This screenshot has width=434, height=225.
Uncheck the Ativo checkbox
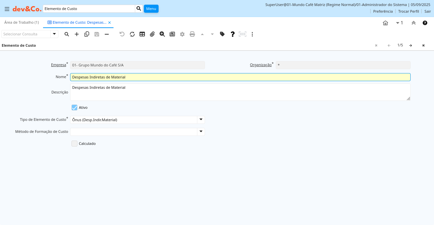coord(74,107)
